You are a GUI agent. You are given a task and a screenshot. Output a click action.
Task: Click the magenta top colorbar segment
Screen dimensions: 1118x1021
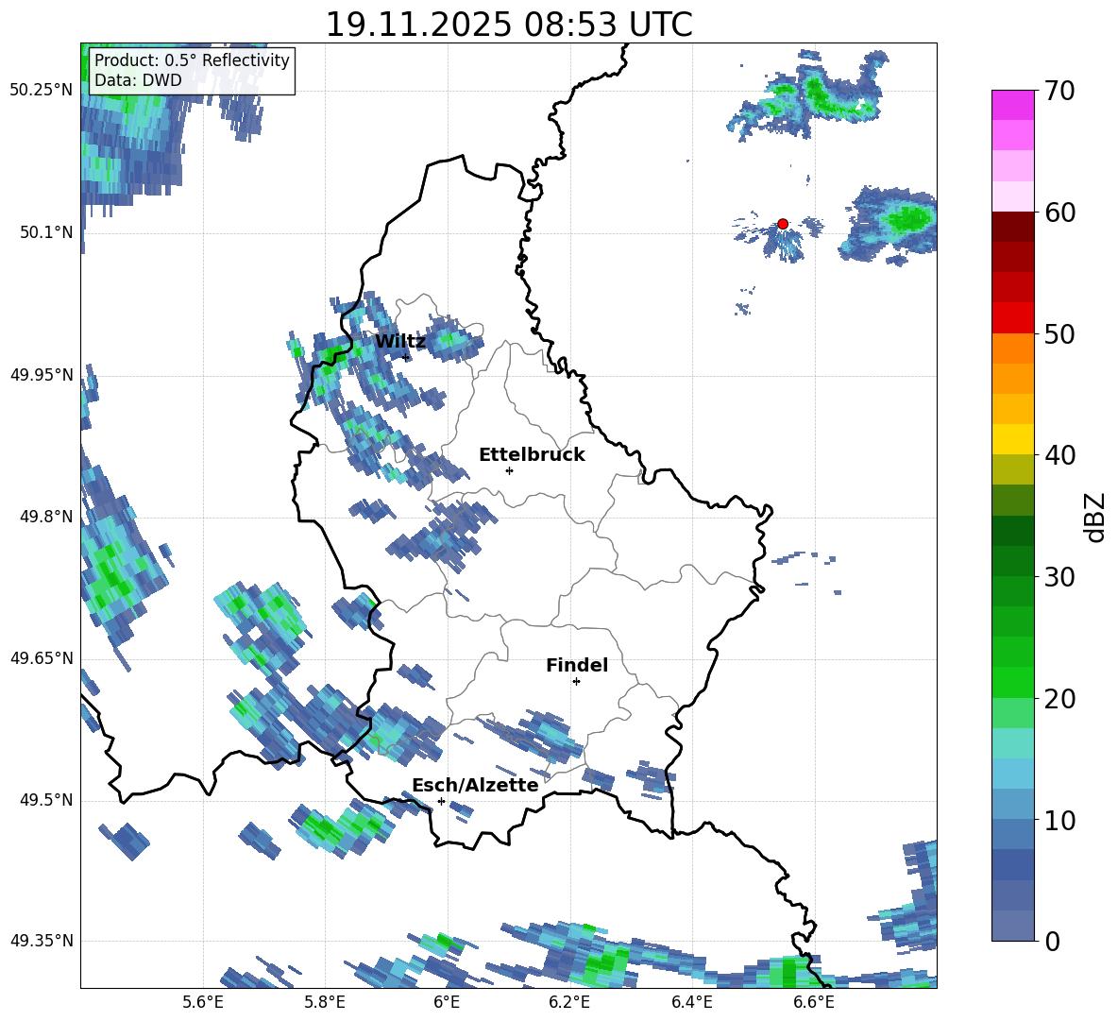click(x=1012, y=105)
